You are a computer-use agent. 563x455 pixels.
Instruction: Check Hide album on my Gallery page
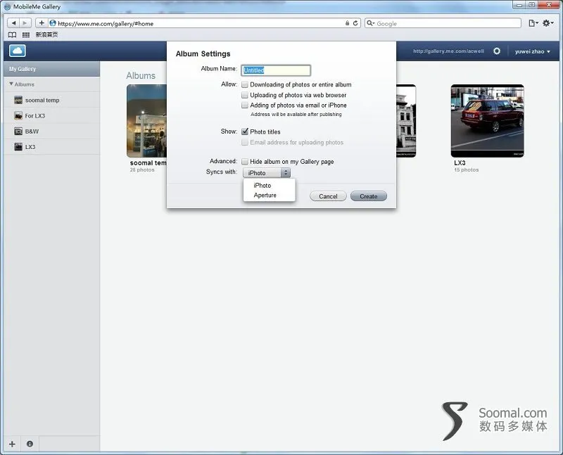tap(245, 162)
